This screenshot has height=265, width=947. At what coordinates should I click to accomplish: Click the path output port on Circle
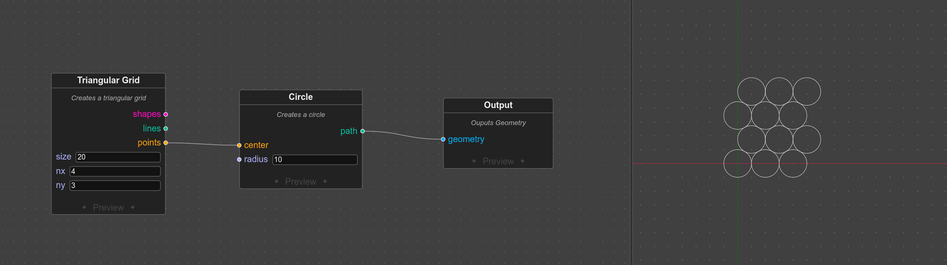[x=363, y=131]
